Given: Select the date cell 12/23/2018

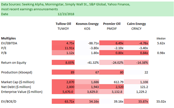Looking at the screenshot, I should 66,14.
